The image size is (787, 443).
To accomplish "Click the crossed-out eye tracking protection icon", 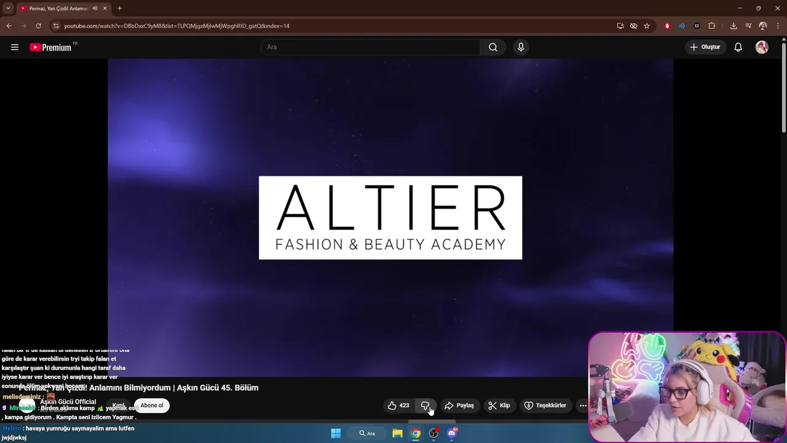I will click(x=633, y=26).
